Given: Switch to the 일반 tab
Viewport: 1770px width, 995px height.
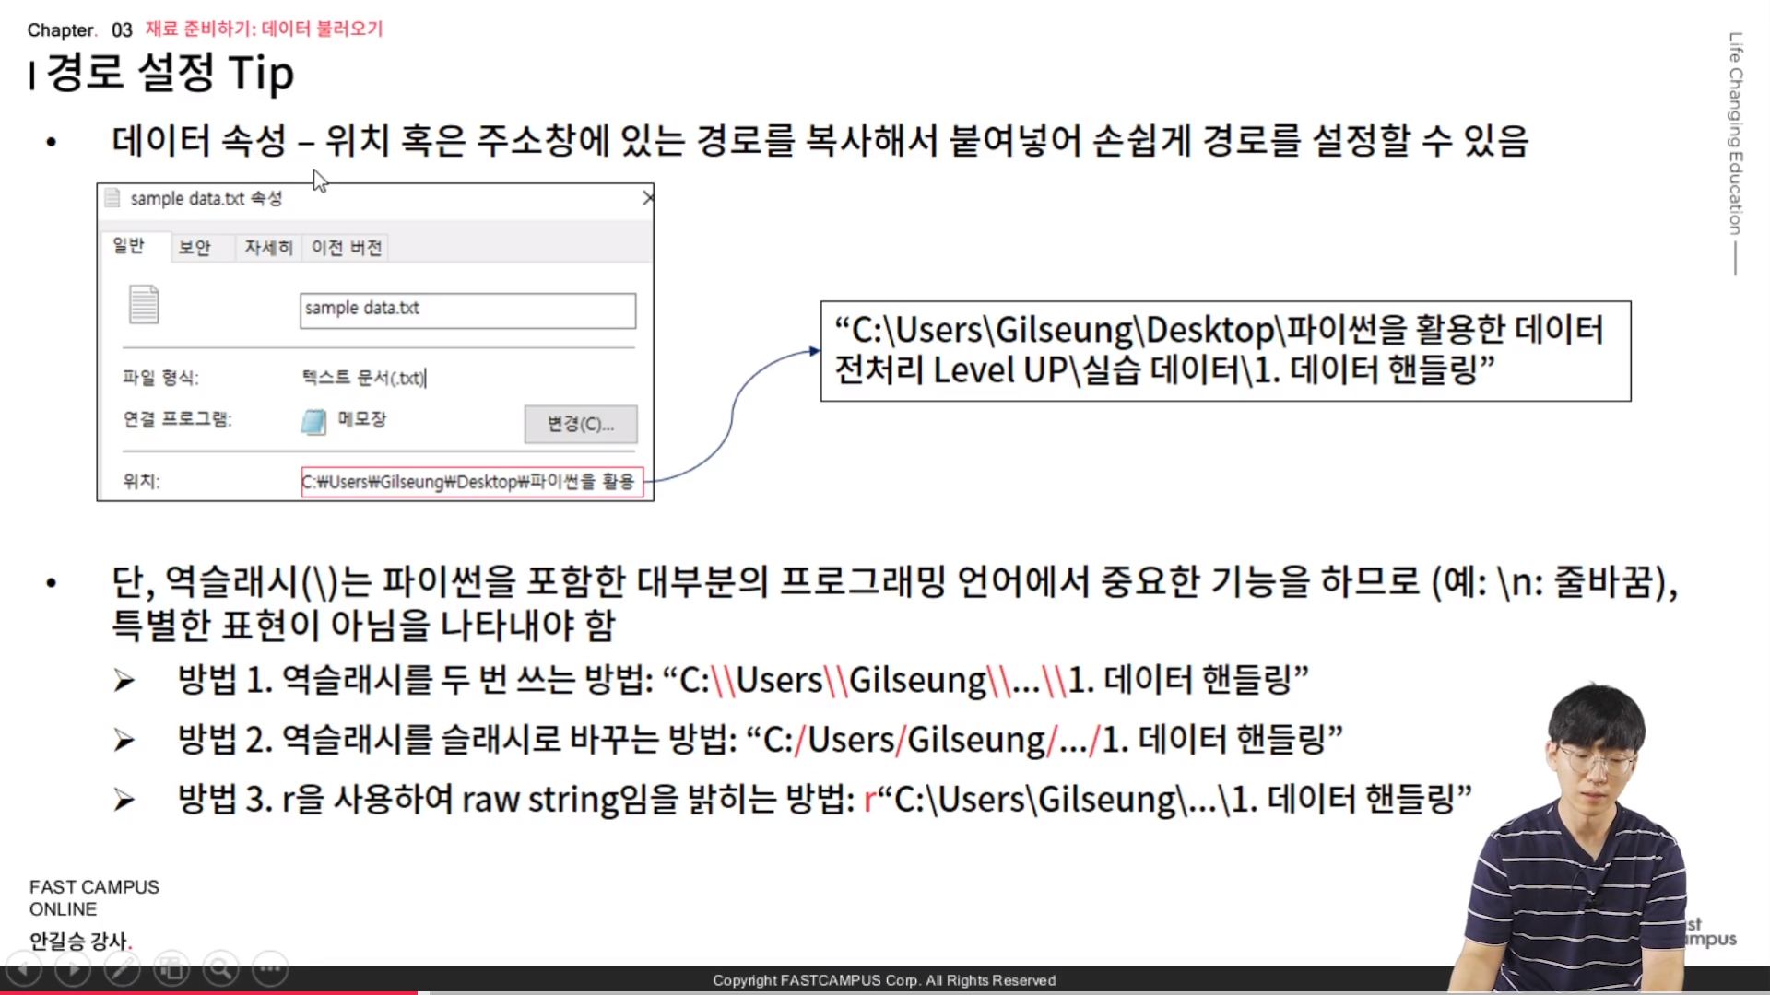Looking at the screenshot, I should coord(129,246).
